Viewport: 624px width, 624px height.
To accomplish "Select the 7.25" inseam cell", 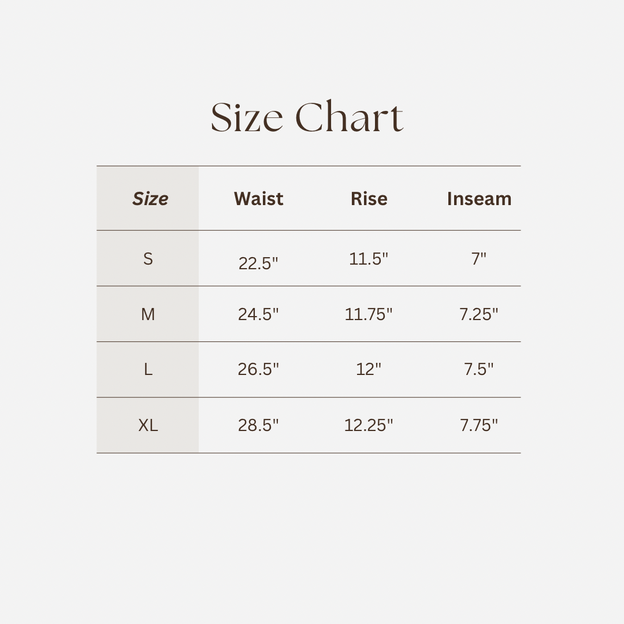I will click(479, 314).
